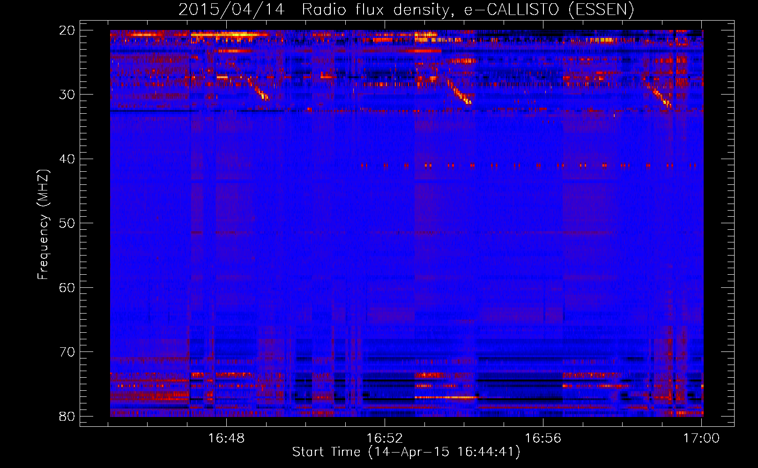Click the 16:52 time tick label

(385, 438)
